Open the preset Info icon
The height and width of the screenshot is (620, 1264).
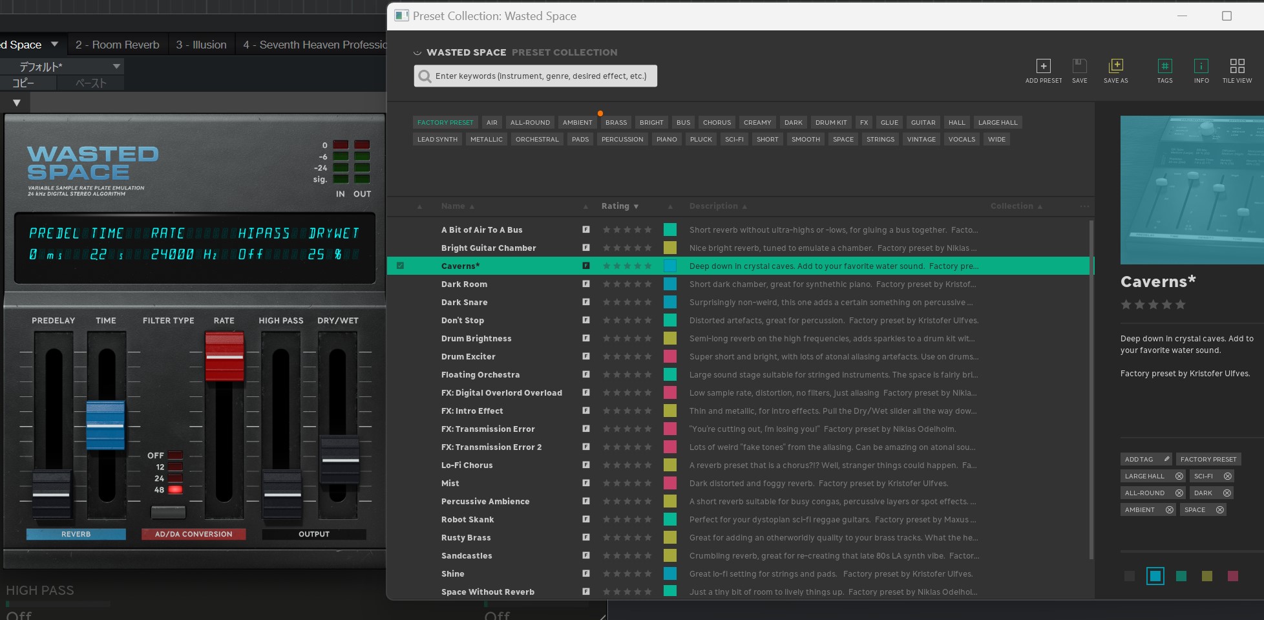pyautogui.click(x=1201, y=67)
